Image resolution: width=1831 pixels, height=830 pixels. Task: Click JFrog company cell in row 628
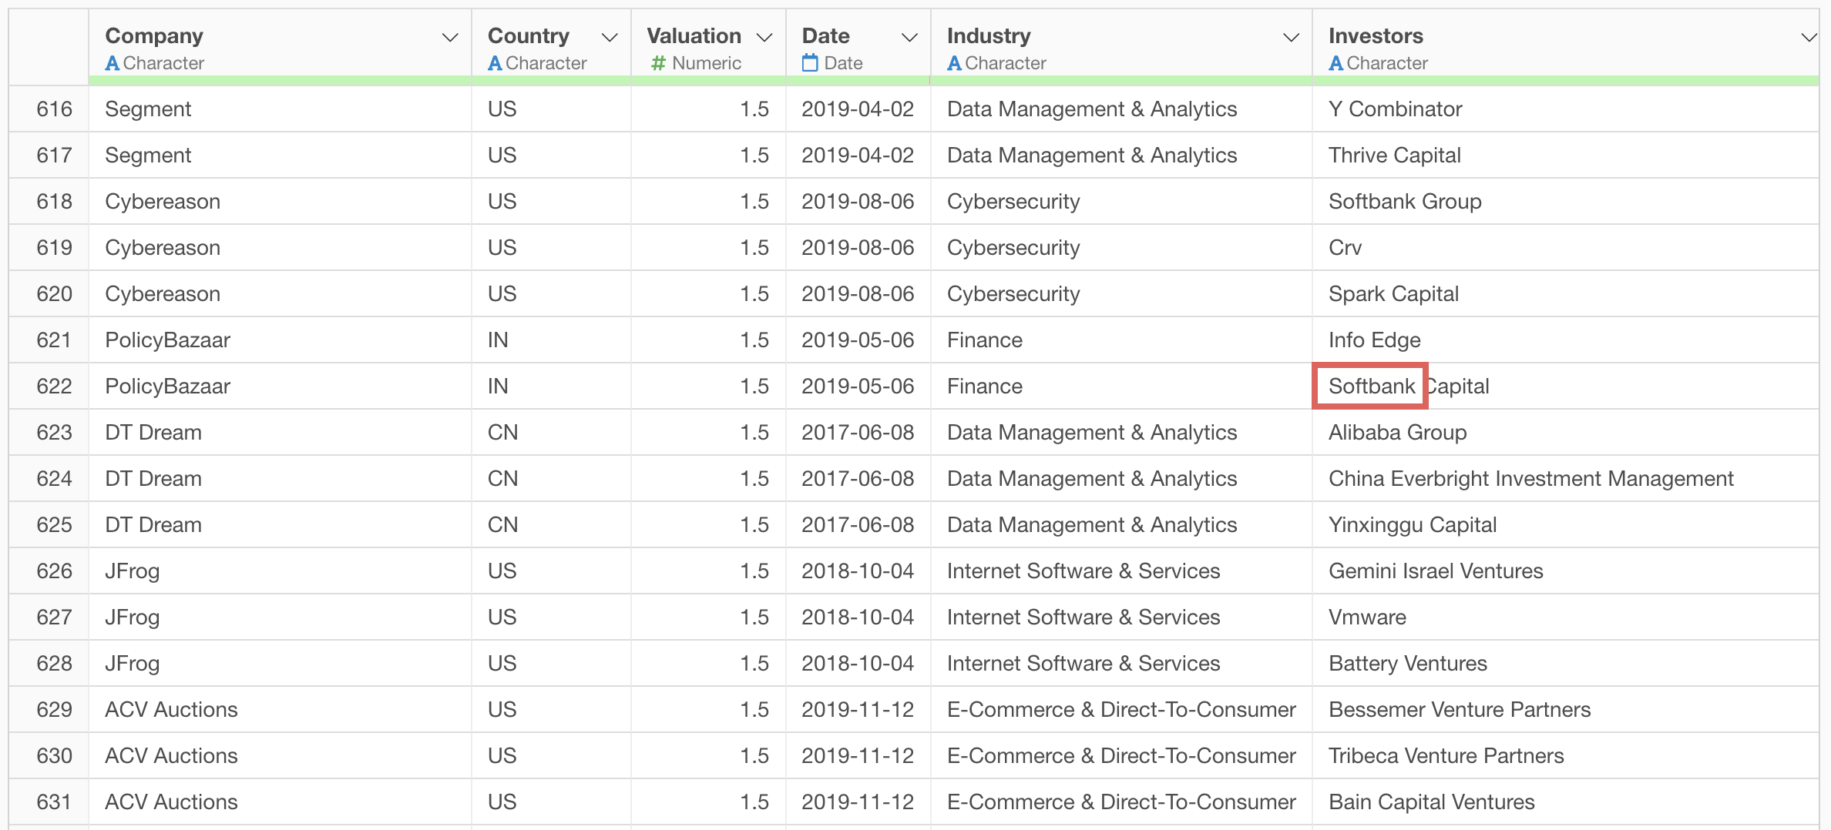280,663
